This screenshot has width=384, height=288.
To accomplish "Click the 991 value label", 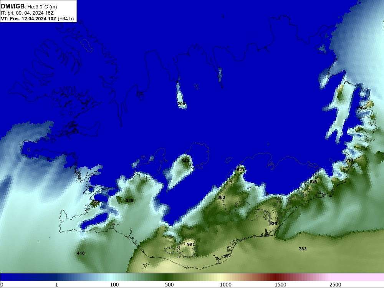I will click(191, 244).
